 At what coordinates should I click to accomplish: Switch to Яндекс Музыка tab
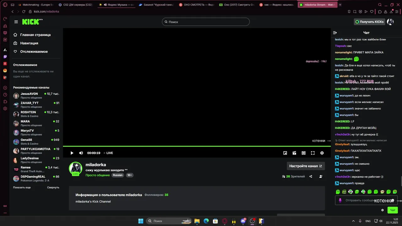(x=116, y=5)
